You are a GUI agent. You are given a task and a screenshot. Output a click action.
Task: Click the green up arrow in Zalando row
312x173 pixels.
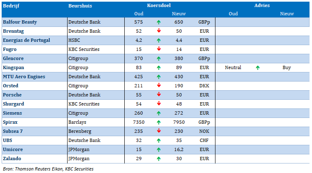(159, 159)
